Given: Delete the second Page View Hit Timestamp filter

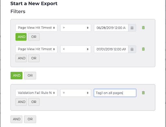Looking at the screenshot, I should pos(143,49).
